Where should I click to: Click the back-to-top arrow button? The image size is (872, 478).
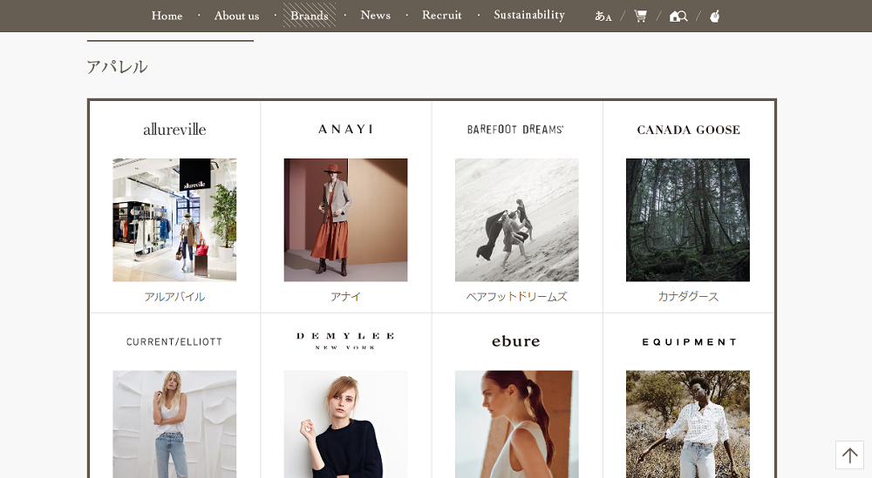849,455
